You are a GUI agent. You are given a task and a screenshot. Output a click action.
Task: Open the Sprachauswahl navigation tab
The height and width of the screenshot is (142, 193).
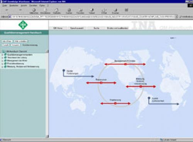77,28
